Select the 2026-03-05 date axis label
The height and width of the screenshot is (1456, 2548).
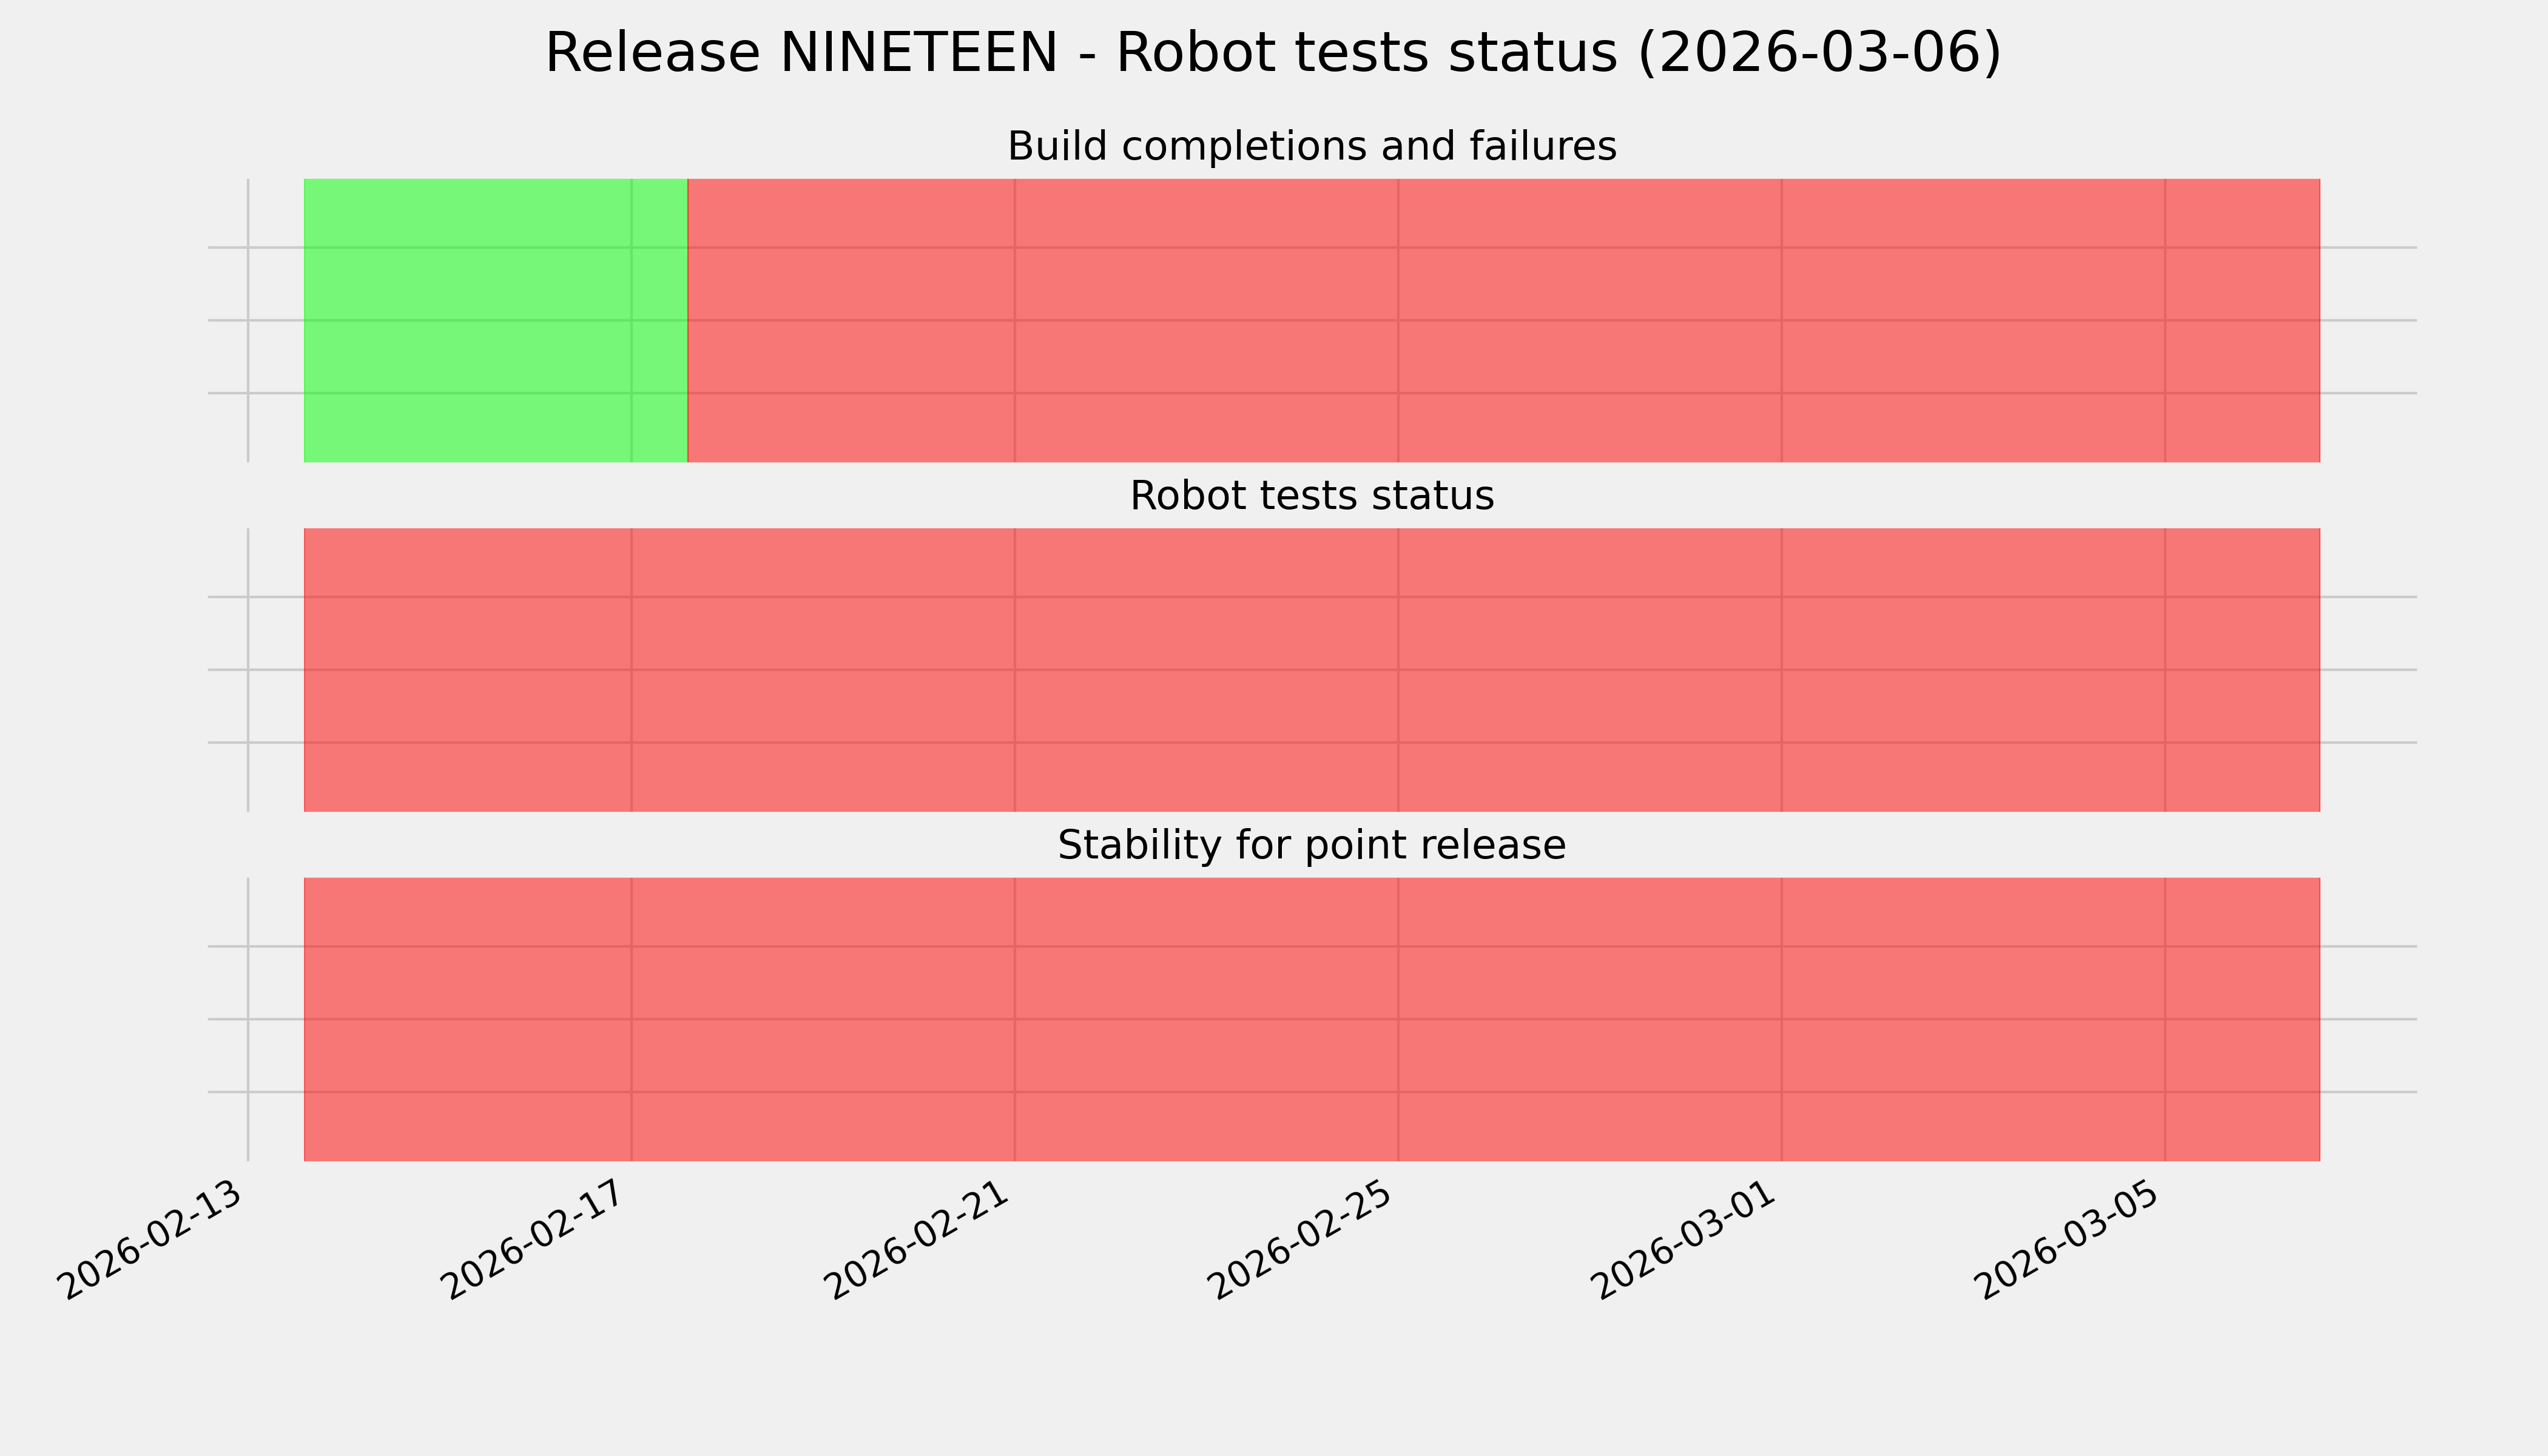(x=2069, y=1240)
